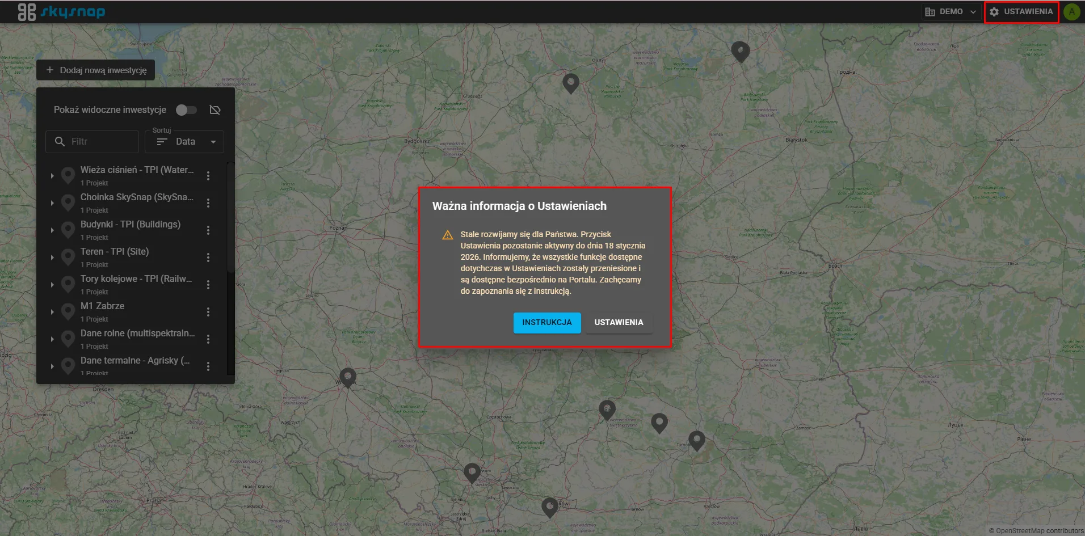The height and width of the screenshot is (536, 1085).
Task: Open USTAWIENIA in the top bar
Action: pos(1021,12)
